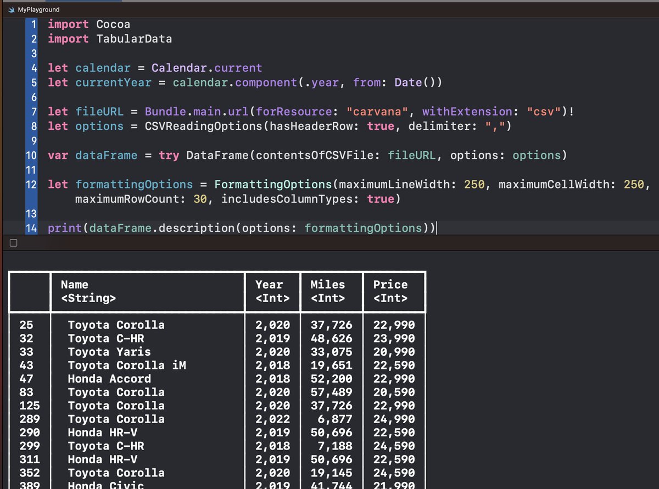Click miles value 6,877
This screenshot has height=489, width=659.
[x=334, y=419]
